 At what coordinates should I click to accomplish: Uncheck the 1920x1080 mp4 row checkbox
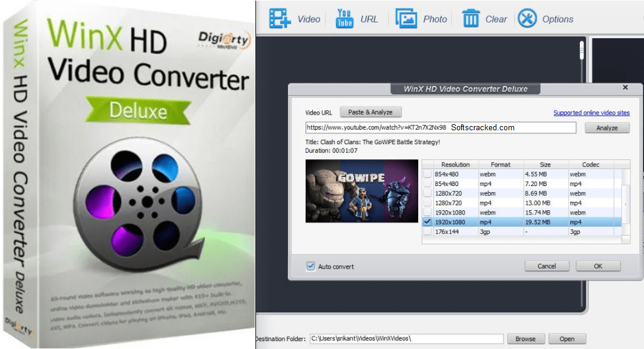pos(428,222)
